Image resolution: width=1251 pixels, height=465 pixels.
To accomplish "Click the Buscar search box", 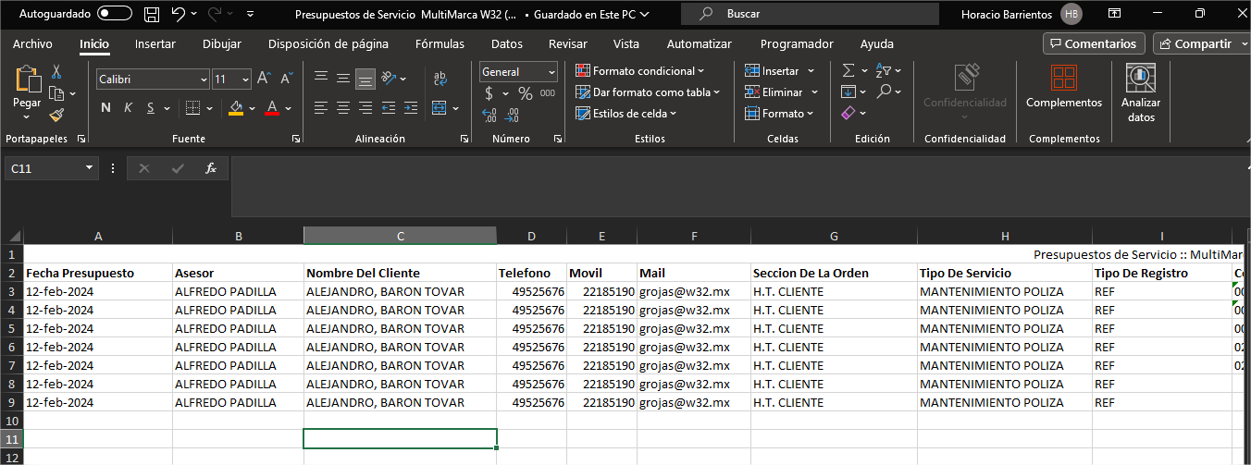I will pos(809,14).
